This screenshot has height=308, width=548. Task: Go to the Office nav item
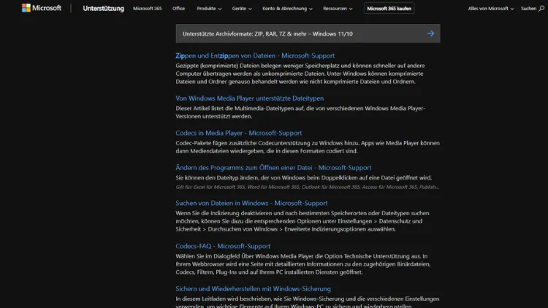click(x=178, y=9)
